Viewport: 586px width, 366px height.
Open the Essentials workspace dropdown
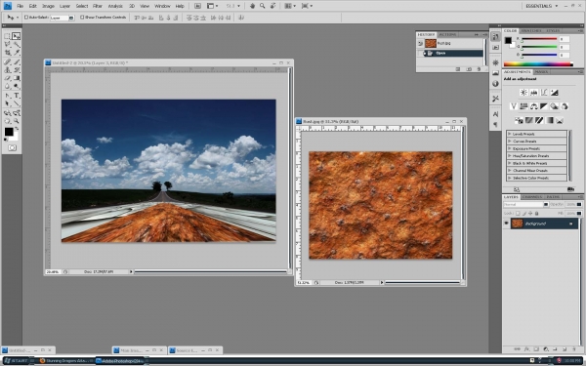[542, 6]
